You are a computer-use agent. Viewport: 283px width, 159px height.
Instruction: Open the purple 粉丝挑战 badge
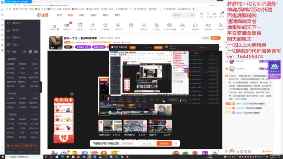coord(83,47)
